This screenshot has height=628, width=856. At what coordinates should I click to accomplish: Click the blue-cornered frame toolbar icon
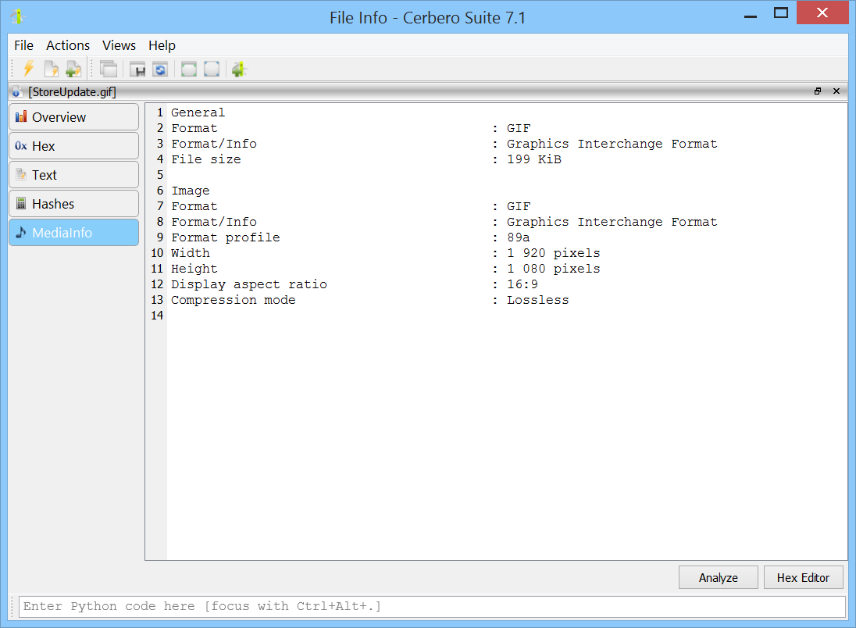point(212,69)
